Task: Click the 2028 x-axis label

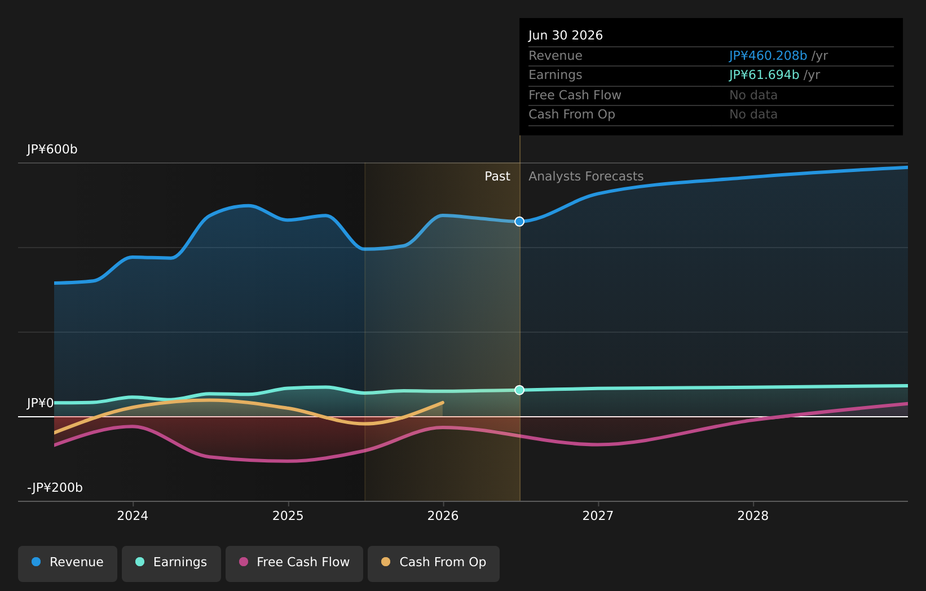Action: tap(753, 516)
